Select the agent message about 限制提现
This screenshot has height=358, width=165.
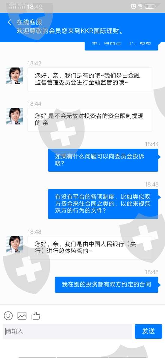point(90,120)
